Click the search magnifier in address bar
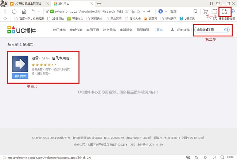 (196, 12)
